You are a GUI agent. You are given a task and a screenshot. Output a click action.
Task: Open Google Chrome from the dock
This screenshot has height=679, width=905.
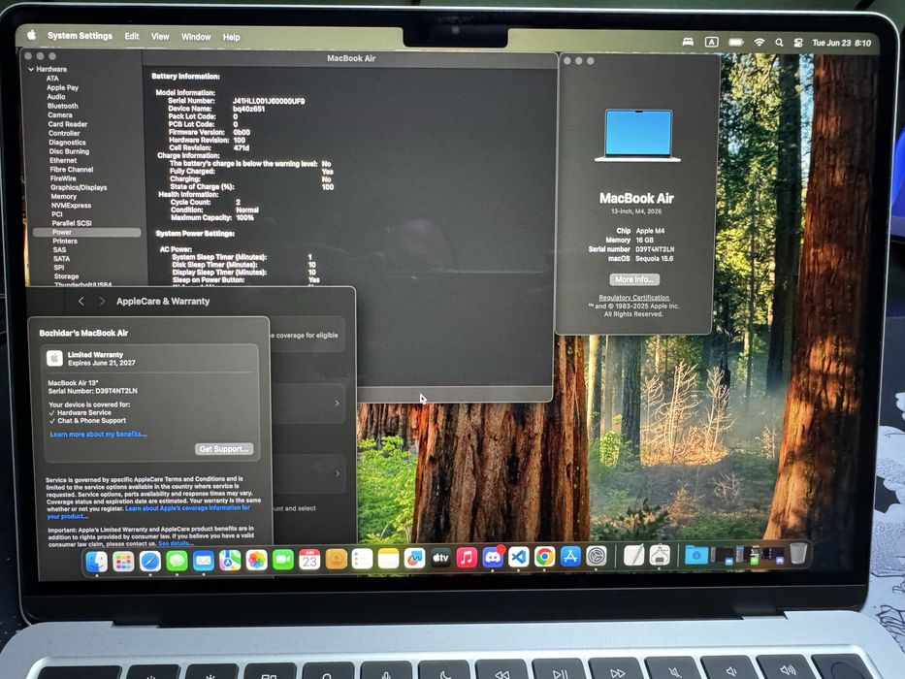544,557
